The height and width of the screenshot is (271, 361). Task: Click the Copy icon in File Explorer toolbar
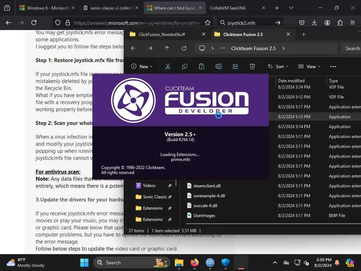point(185,67)
